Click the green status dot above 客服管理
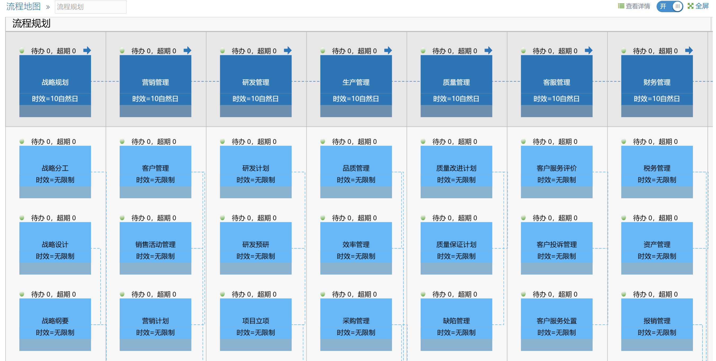The height and width of the screenshot is (361, 716). pyautogui.click(x=524, y=51)
